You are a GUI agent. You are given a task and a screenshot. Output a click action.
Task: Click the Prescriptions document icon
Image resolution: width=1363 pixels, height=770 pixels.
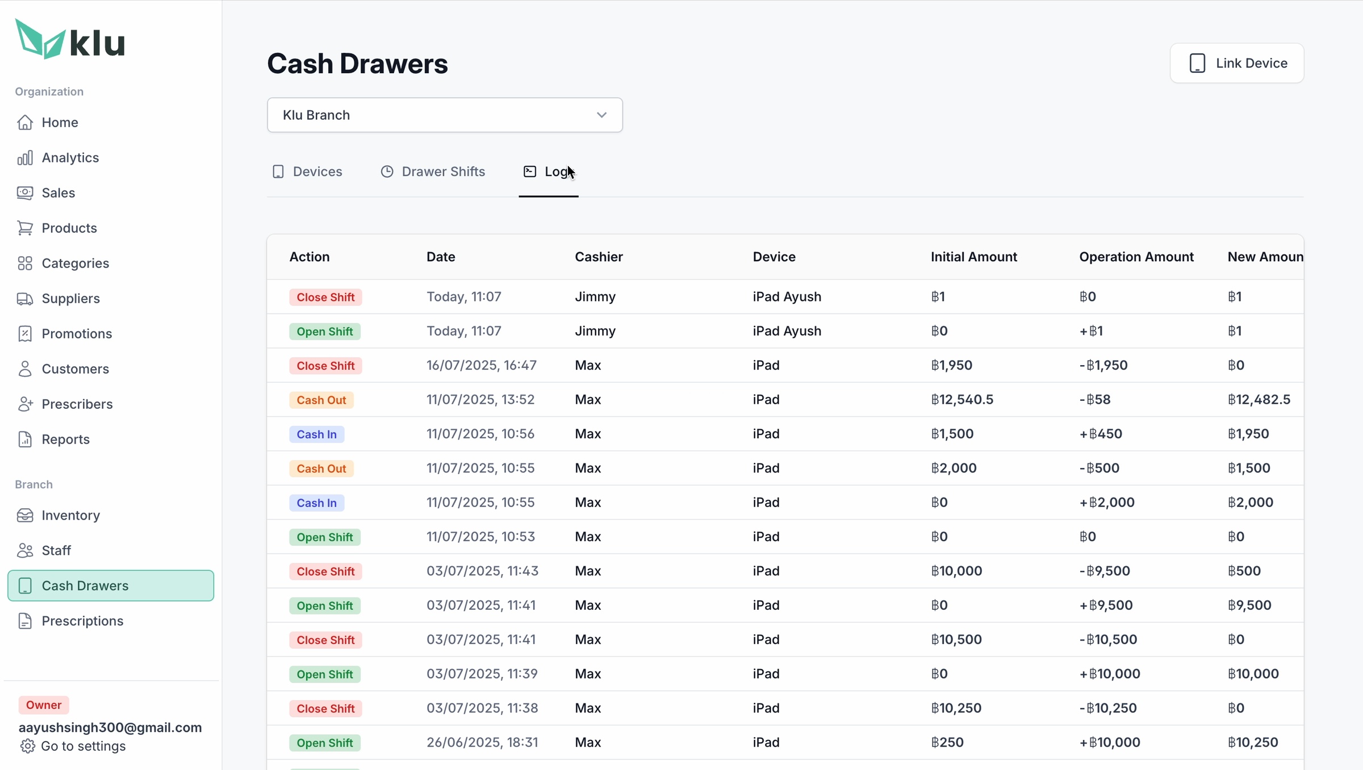pyautogui.click(x=25, y=621)
